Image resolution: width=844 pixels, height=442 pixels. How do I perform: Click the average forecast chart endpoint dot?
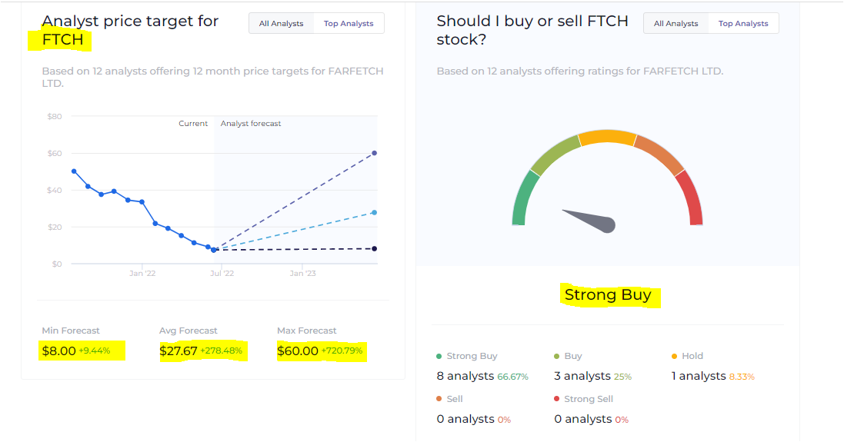tap(375, 212)
